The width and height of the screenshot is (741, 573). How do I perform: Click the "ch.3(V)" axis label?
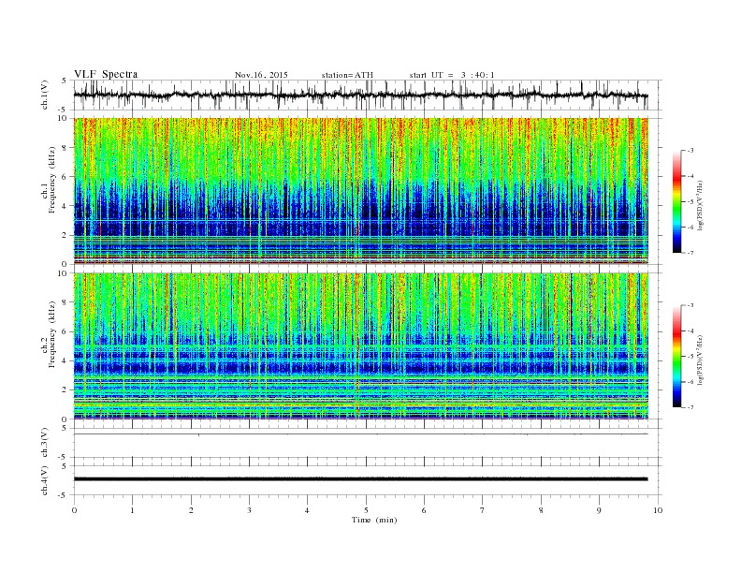click(45, 443)
